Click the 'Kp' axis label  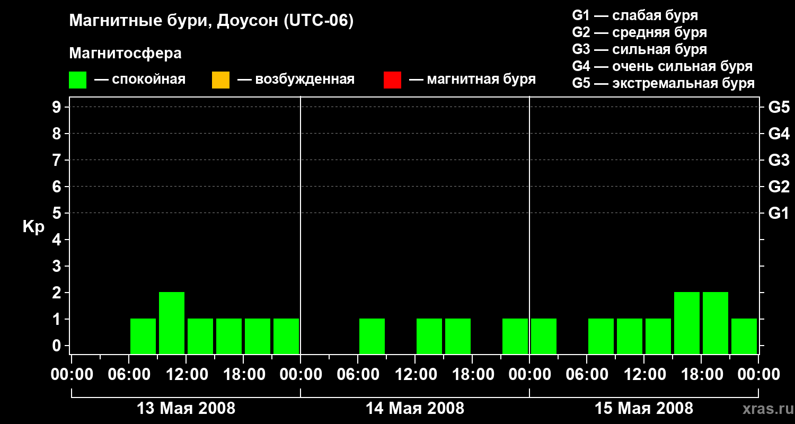pyautogui.click(x=33, y=227)
